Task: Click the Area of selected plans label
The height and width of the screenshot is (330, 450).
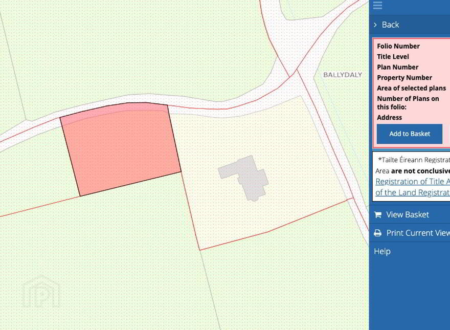Action: pos(412,88)
